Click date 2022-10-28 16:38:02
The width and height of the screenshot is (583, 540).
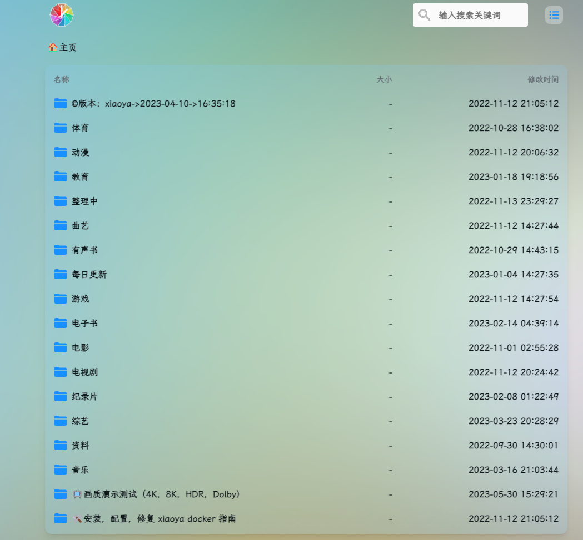pos(514,128)
